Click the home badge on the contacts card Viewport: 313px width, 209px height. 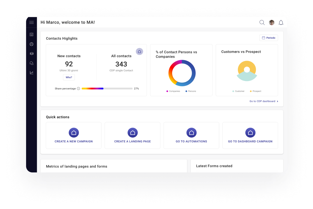click(x=139, y=51)
